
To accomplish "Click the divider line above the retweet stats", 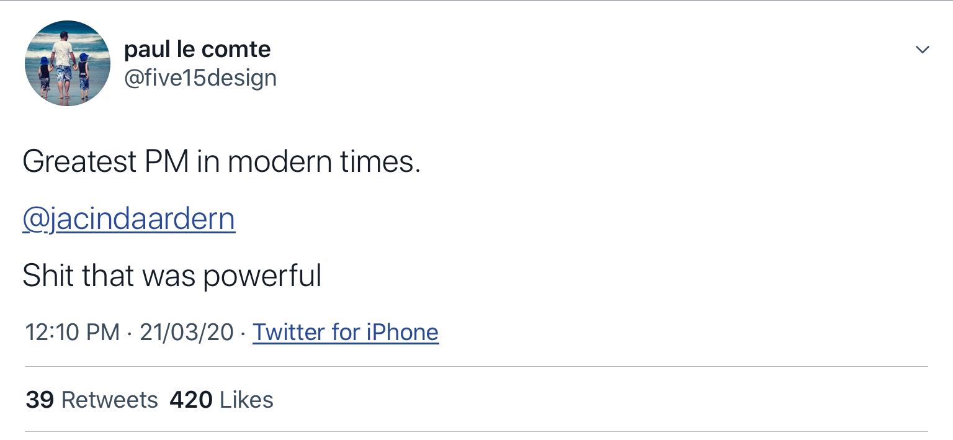I will click(476, 367).
